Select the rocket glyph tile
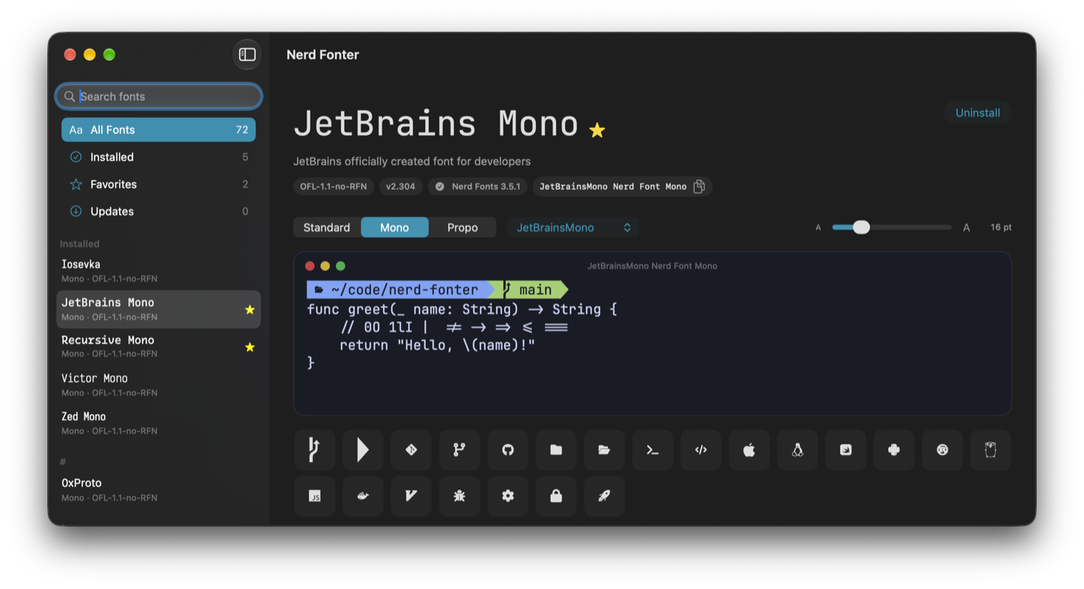The width and height of the screenshot is (1084, 589). (604, 496)
